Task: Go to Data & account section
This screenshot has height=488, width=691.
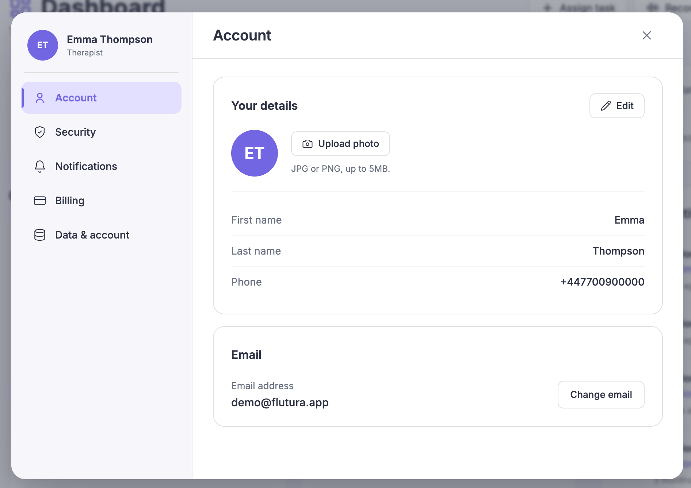Action: click(102, 235)
